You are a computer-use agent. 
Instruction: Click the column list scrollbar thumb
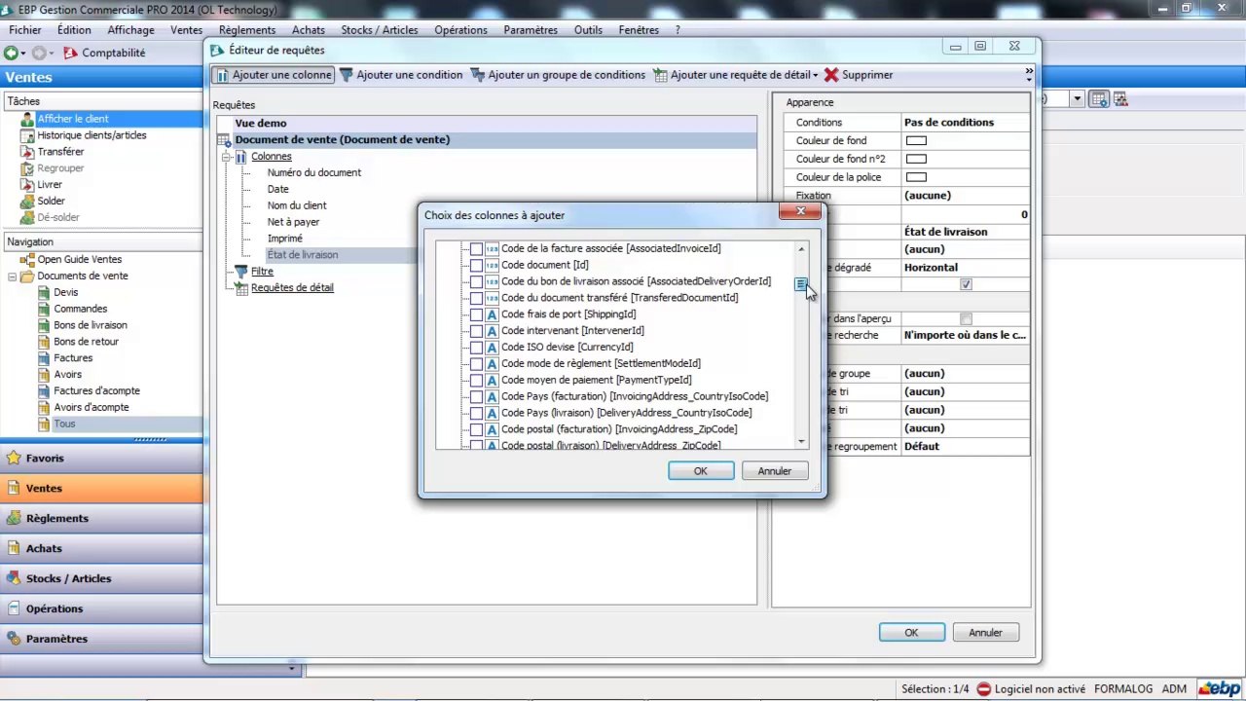coord(801,284)
